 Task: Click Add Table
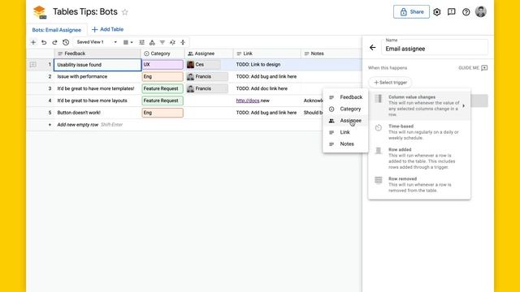[x=107, y=29]
